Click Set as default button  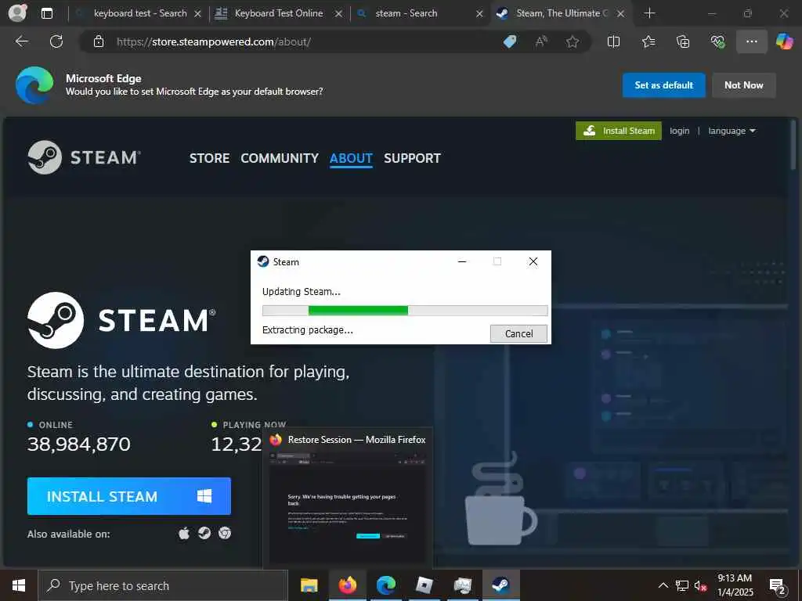663,85
